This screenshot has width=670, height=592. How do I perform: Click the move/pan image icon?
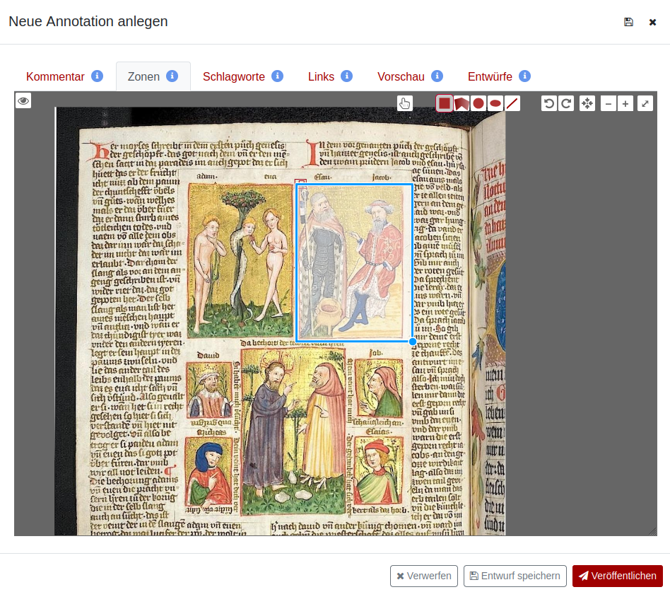(587, 103)
